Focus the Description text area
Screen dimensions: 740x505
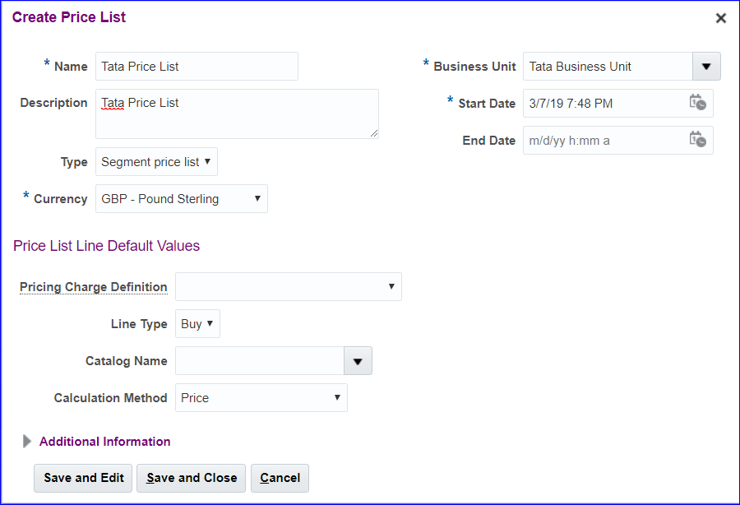tap(237, 114)
